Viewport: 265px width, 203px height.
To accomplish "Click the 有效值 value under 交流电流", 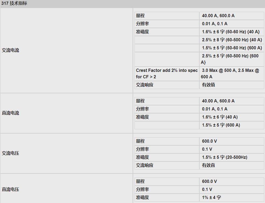I will 209,85.
